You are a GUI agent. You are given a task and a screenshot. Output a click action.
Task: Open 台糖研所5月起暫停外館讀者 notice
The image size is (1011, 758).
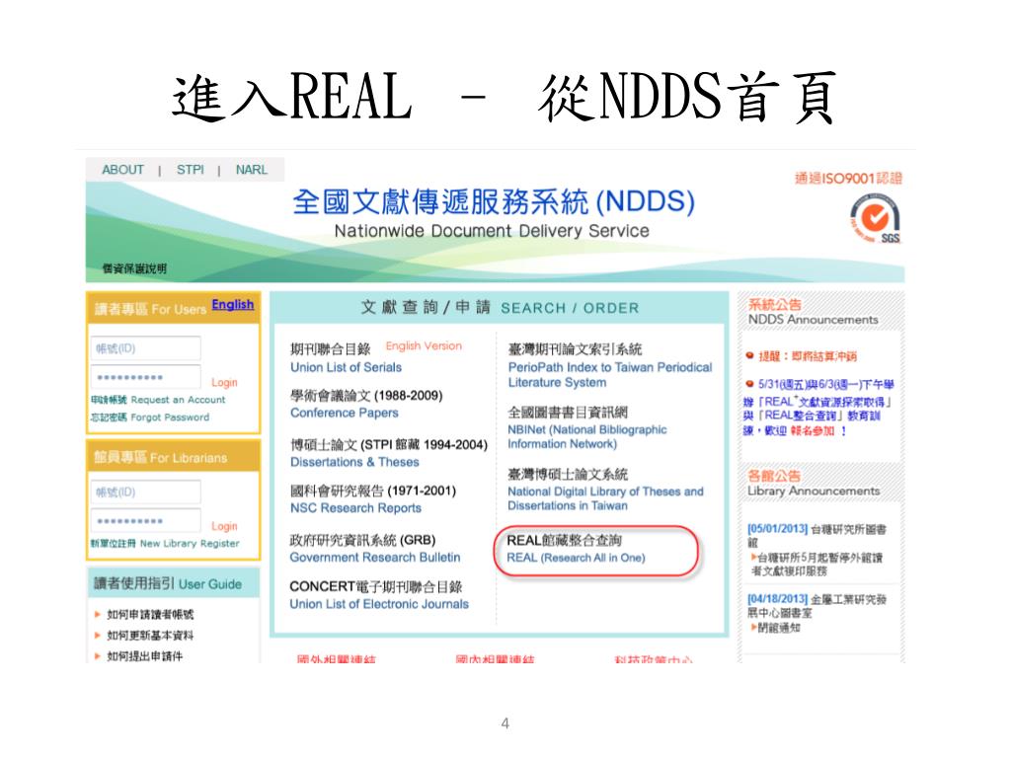[817, 564]
